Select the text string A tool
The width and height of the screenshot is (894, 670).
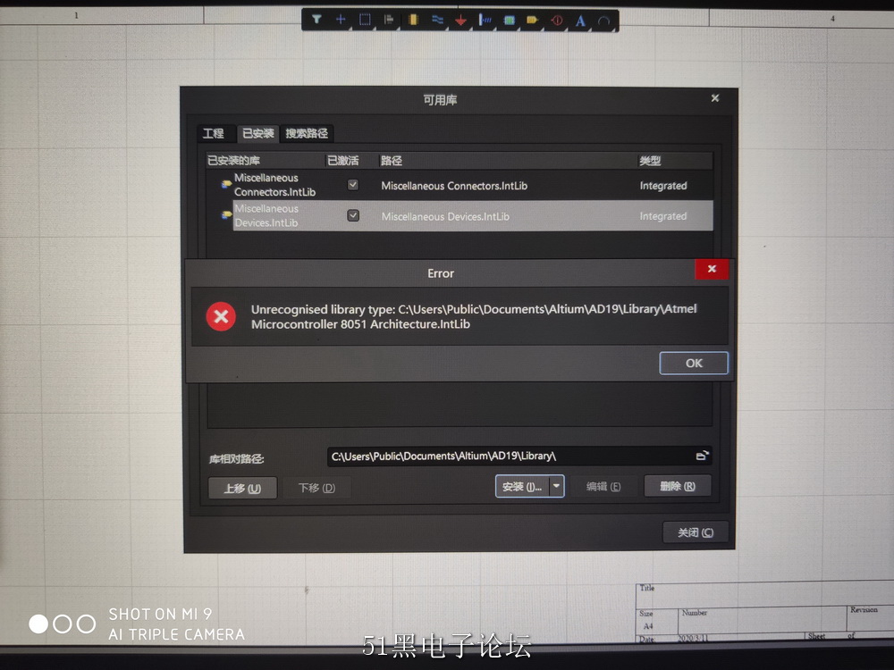[x=580, y=21]
